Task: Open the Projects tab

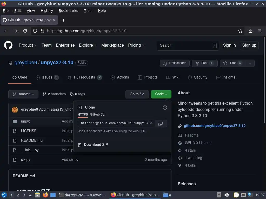Action: tap(148, 77)
